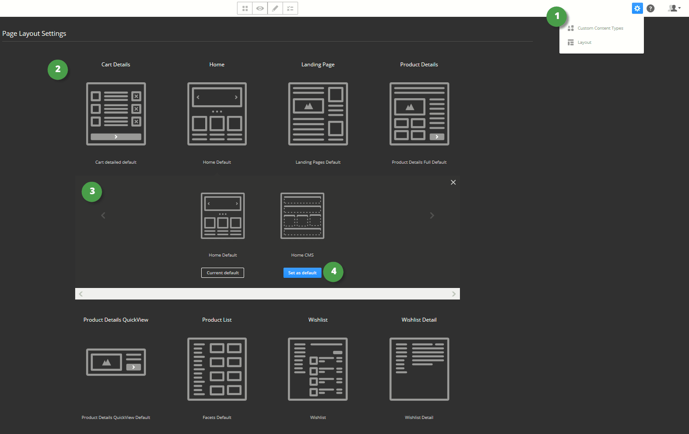The height and width of the screenshot is (434, 689).
Task: Click the horizontal scrollbar right arrow
Action: [x=454, y=294]
